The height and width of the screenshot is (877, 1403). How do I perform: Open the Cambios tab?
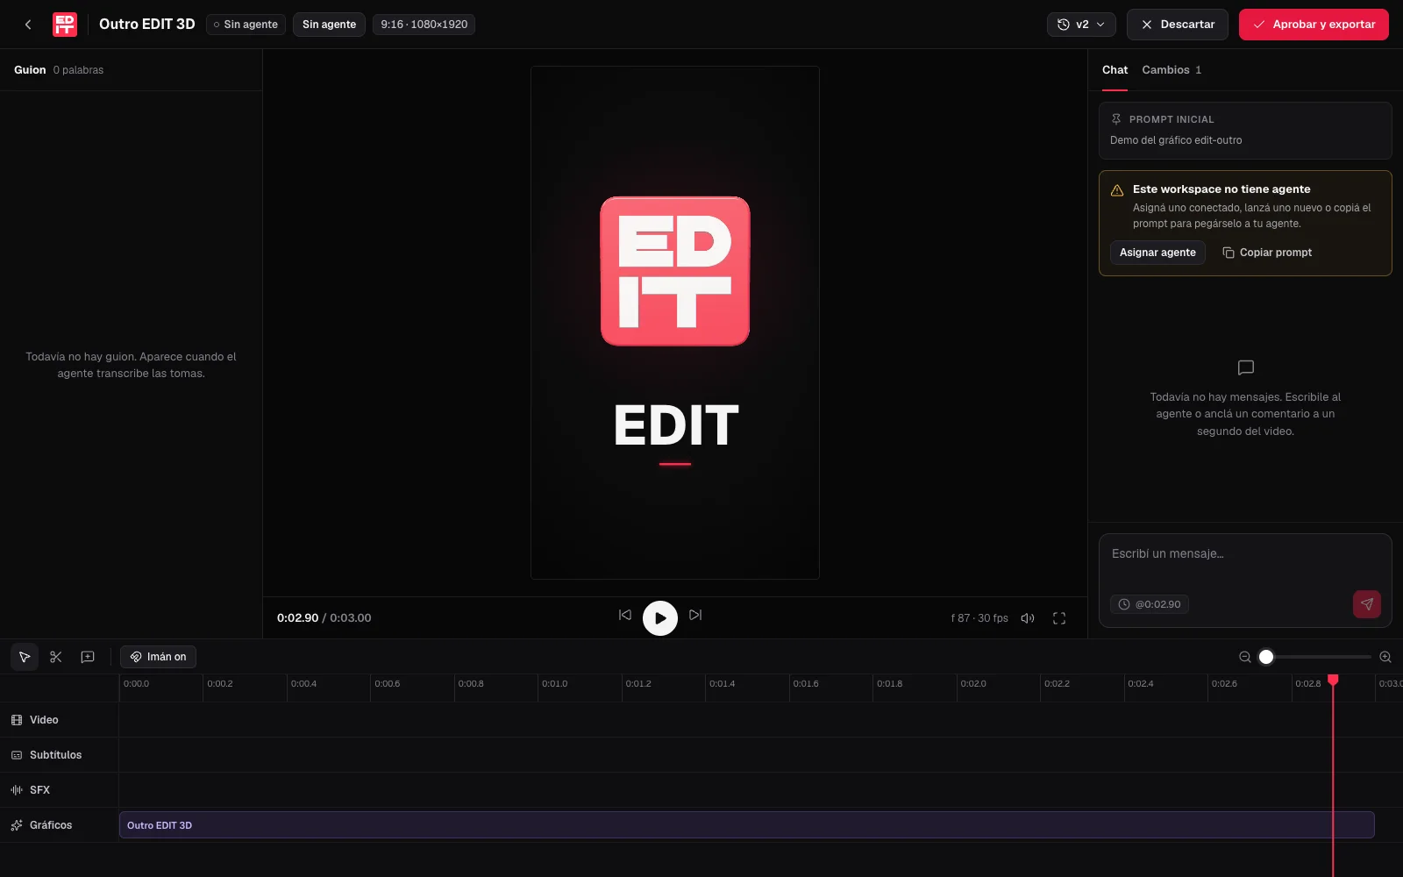click(x=1172, y=70)
